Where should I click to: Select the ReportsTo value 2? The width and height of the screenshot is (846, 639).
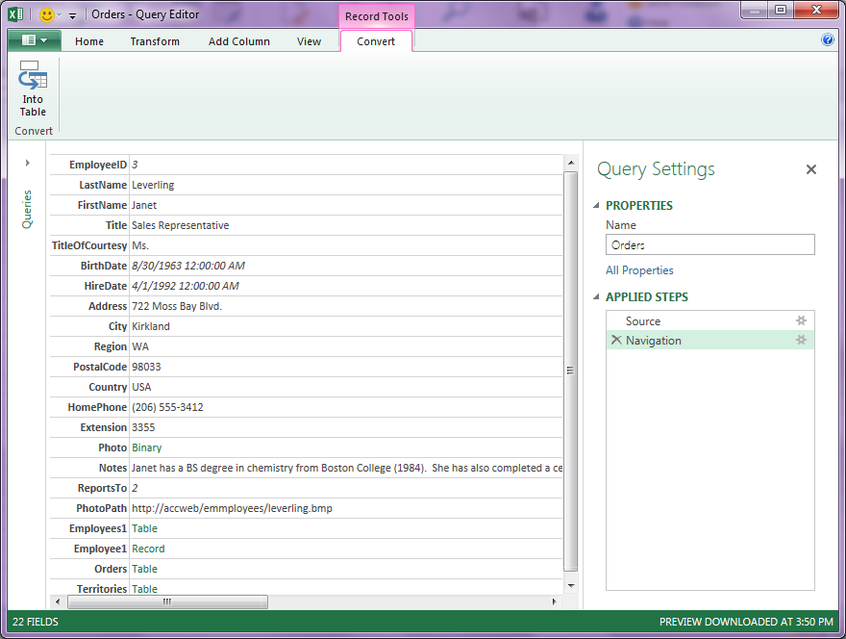[135, 488]
